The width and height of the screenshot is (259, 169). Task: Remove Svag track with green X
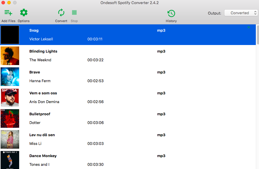(249, 27)
